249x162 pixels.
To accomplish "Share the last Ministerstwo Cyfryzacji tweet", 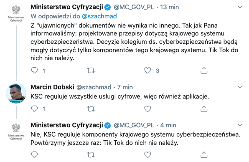I will [204, 155].
